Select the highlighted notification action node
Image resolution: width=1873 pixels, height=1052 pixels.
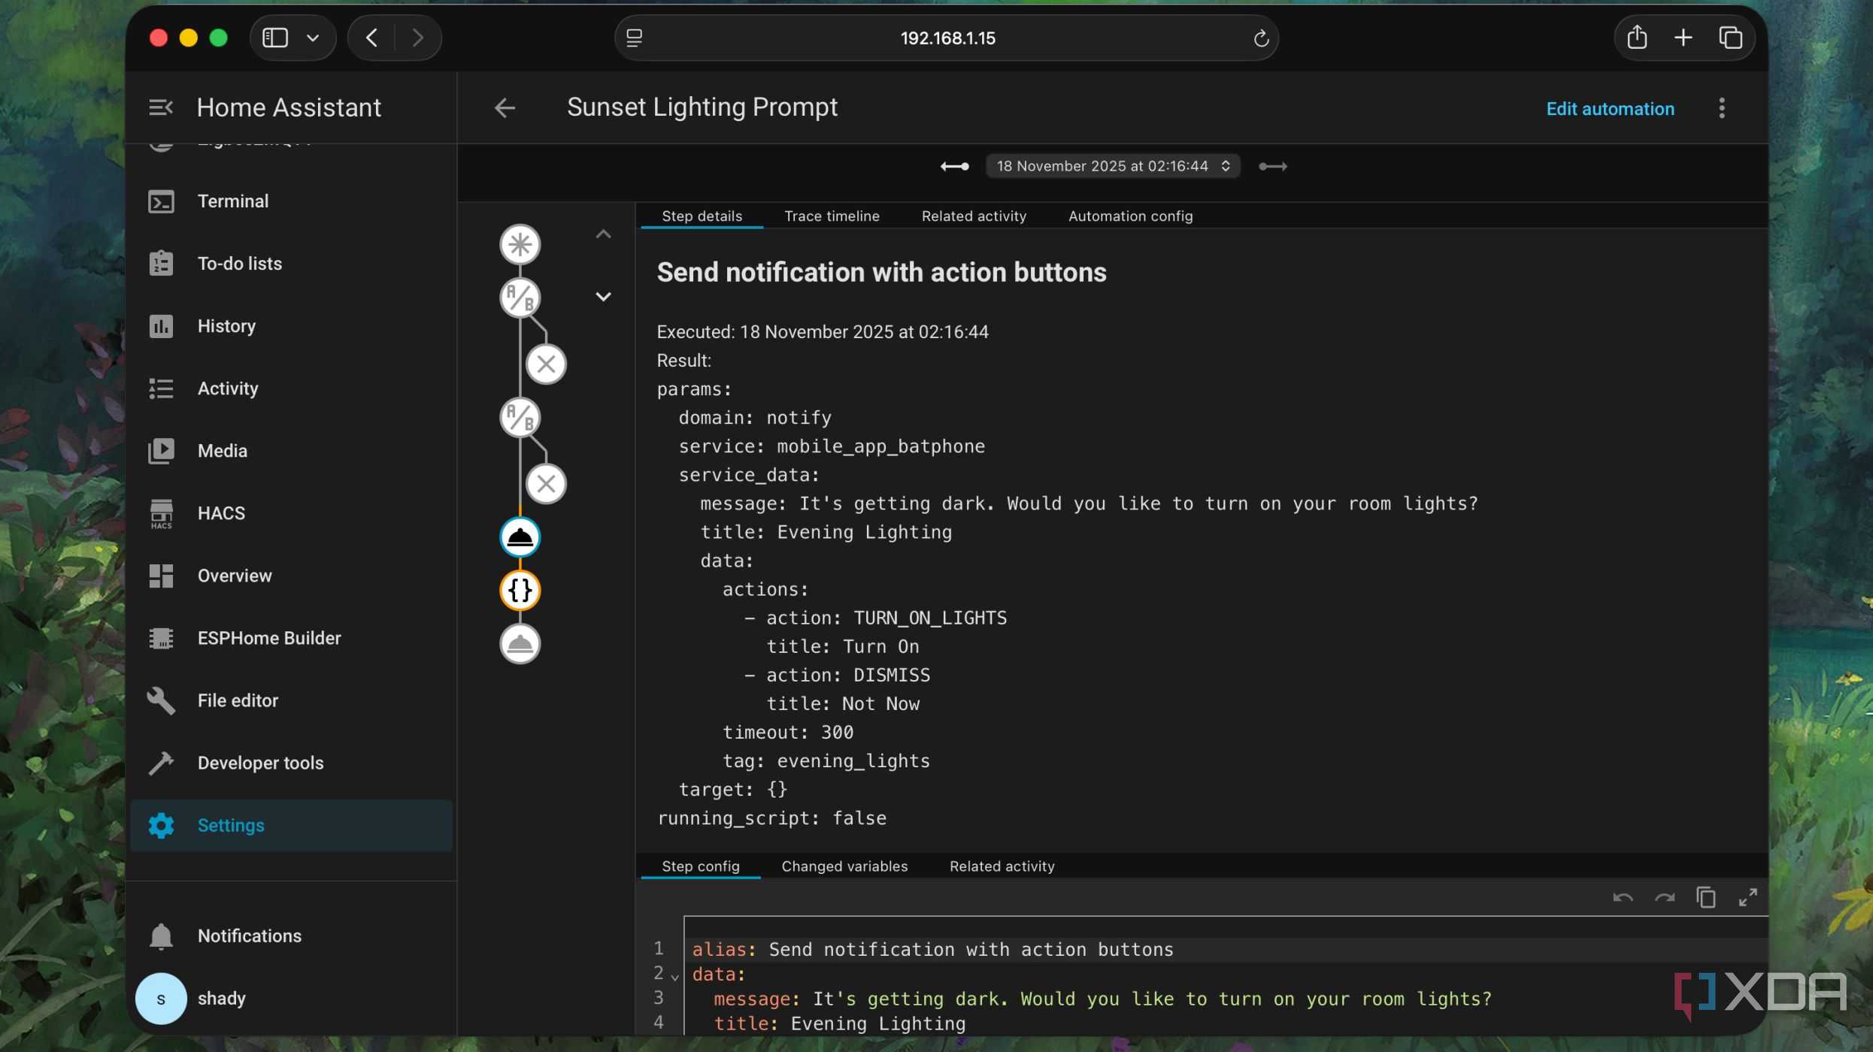click(x=520, y=537)
